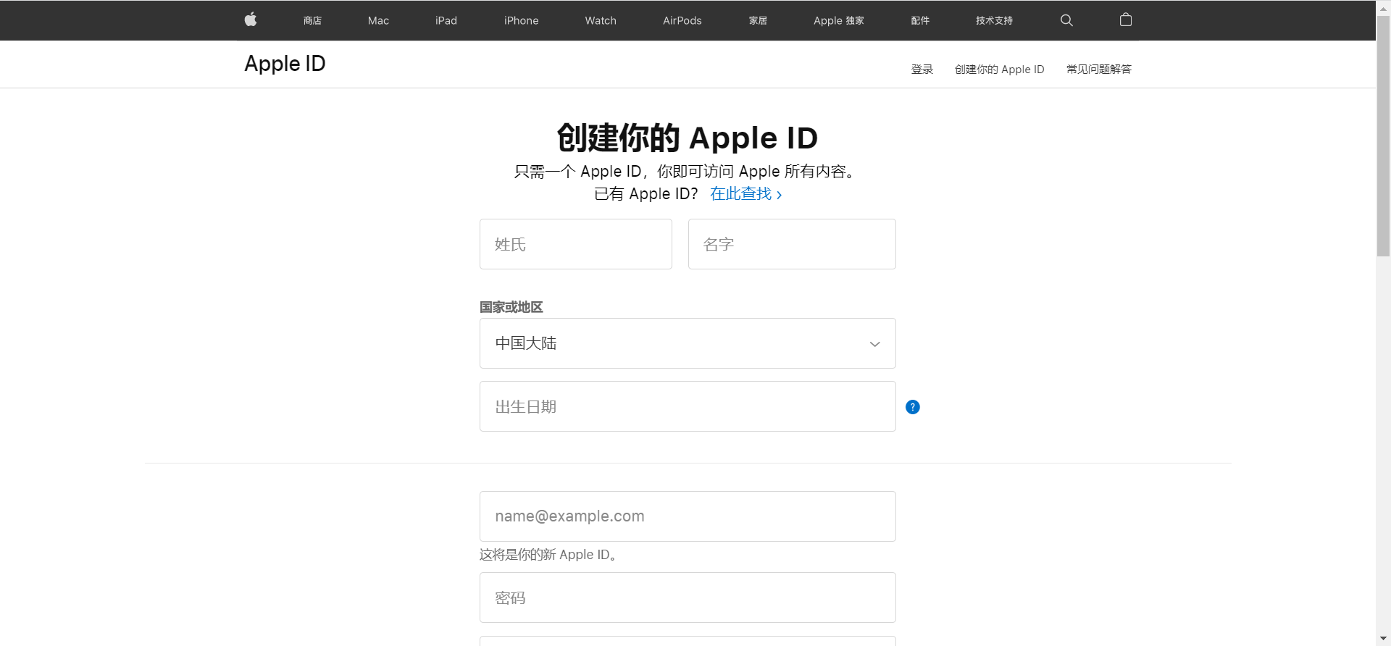Click the page vertical scrollbar thumb
The height and width of the screenshot is (646, 1391).
(1383, 136)
